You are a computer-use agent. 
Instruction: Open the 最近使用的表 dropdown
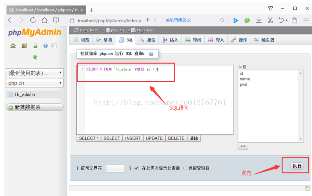(x=35, y=73)
